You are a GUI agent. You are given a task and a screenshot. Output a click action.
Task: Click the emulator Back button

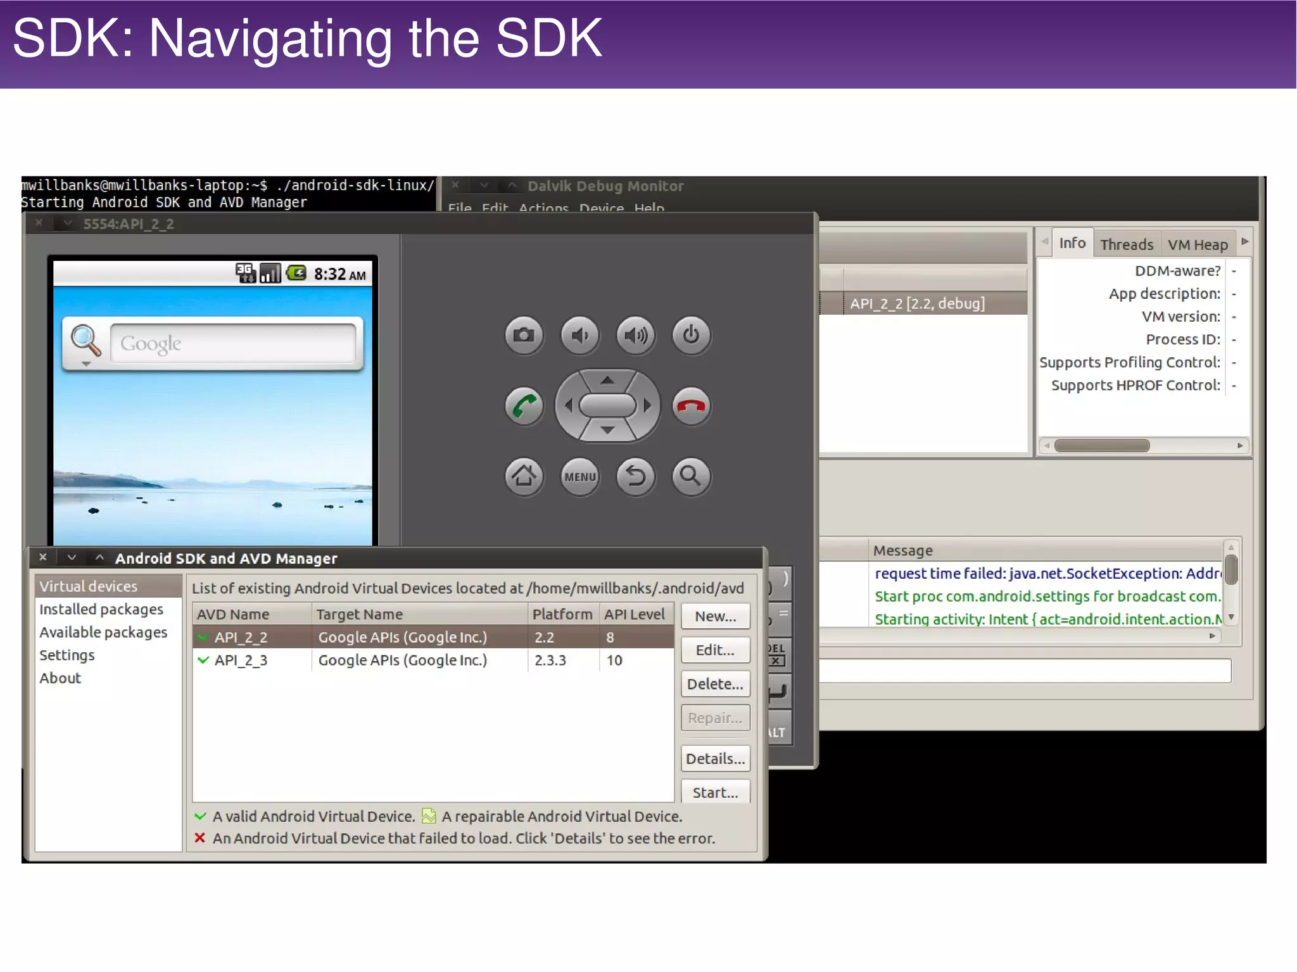coord(635,476)
